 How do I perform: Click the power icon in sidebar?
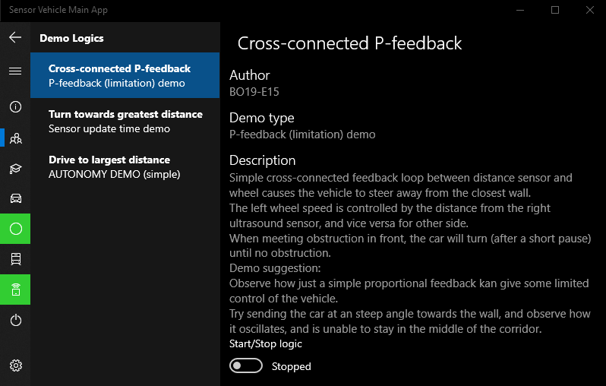click(15, 320)
